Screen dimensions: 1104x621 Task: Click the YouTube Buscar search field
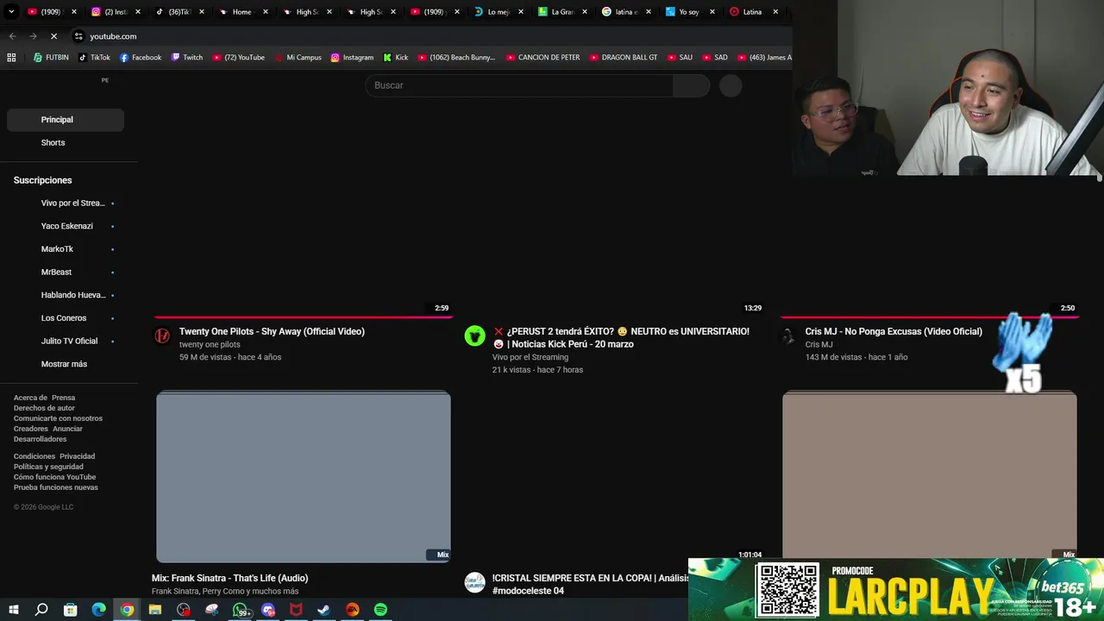pyautogui.click(x=519, y=85)
